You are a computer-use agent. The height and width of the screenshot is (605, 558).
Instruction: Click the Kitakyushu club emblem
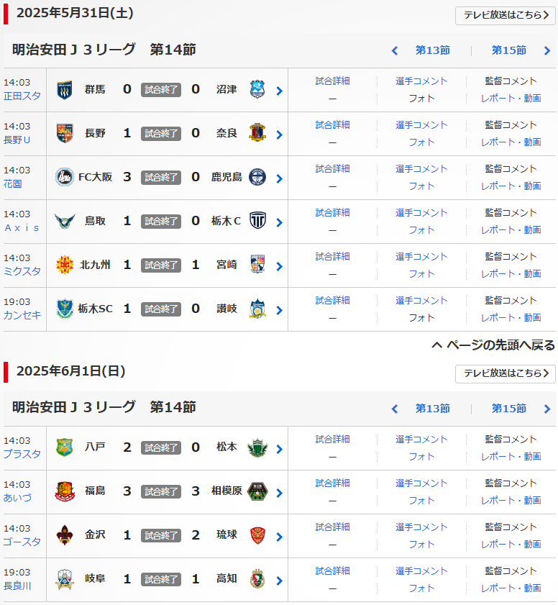[65, 265]
